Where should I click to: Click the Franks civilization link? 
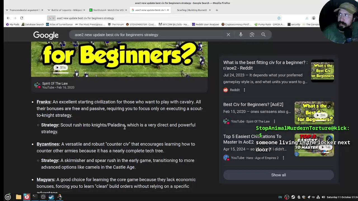coord(44,102)
